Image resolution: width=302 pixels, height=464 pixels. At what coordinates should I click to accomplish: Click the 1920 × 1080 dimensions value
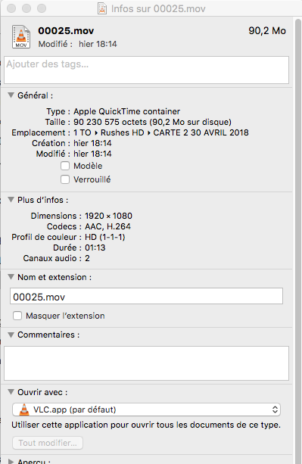(108, 216)
